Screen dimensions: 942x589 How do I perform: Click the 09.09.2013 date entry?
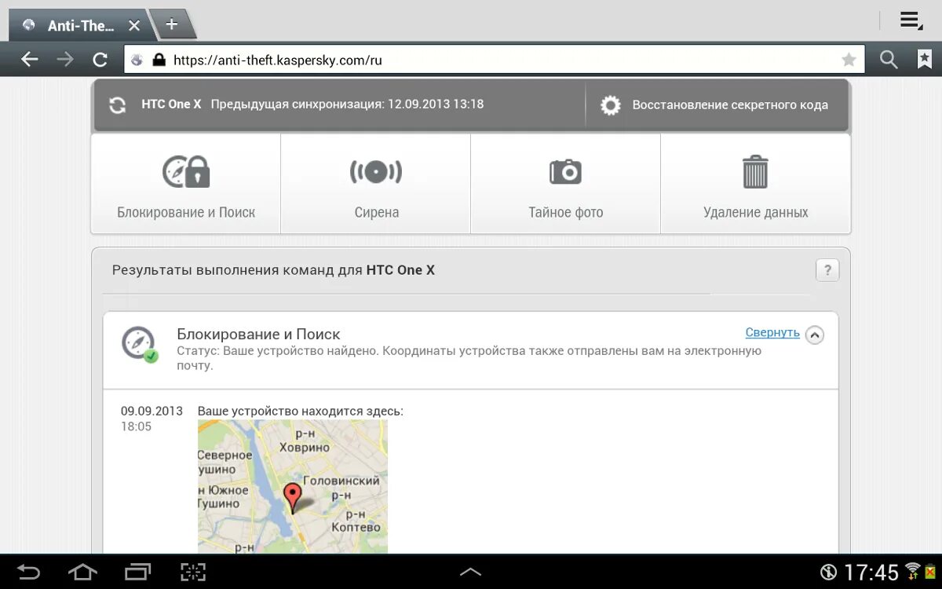click(152, 411)
